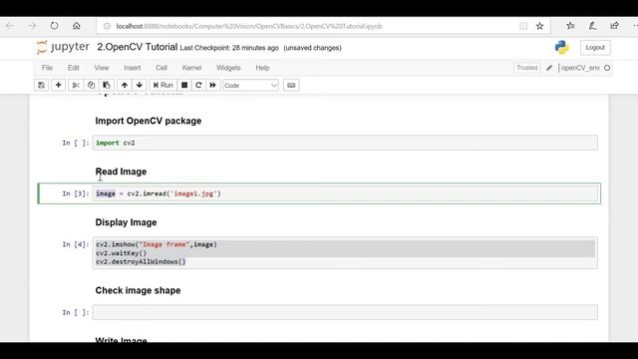The height and width of the screenshot is (359, 638).
Task: Open the Kernel menu
Action: (x=191, y=68)
